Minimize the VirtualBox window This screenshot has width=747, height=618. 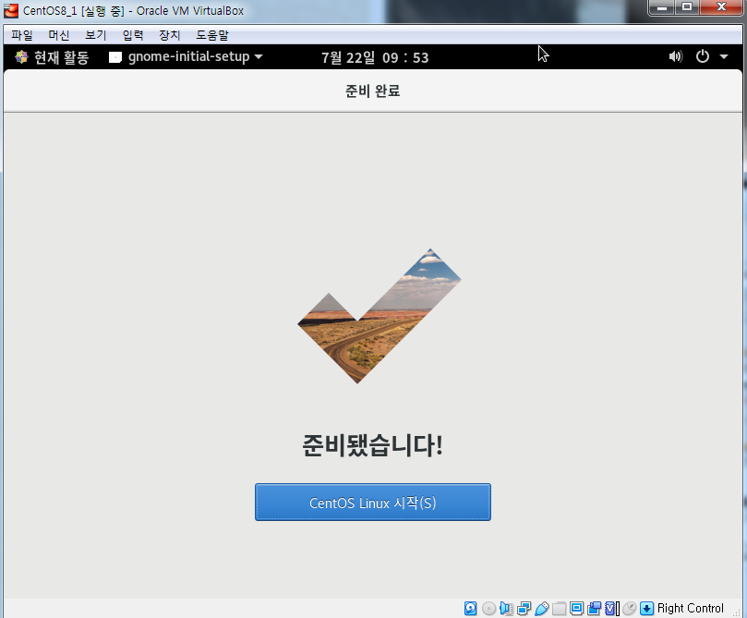(662, 7)
